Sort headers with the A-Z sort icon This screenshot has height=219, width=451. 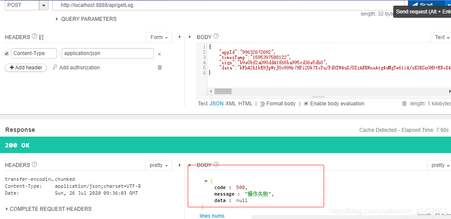41,37
